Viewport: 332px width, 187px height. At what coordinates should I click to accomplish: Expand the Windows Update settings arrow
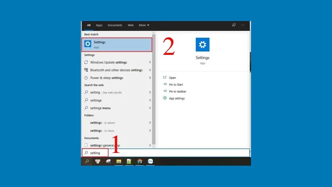(150, 63)
